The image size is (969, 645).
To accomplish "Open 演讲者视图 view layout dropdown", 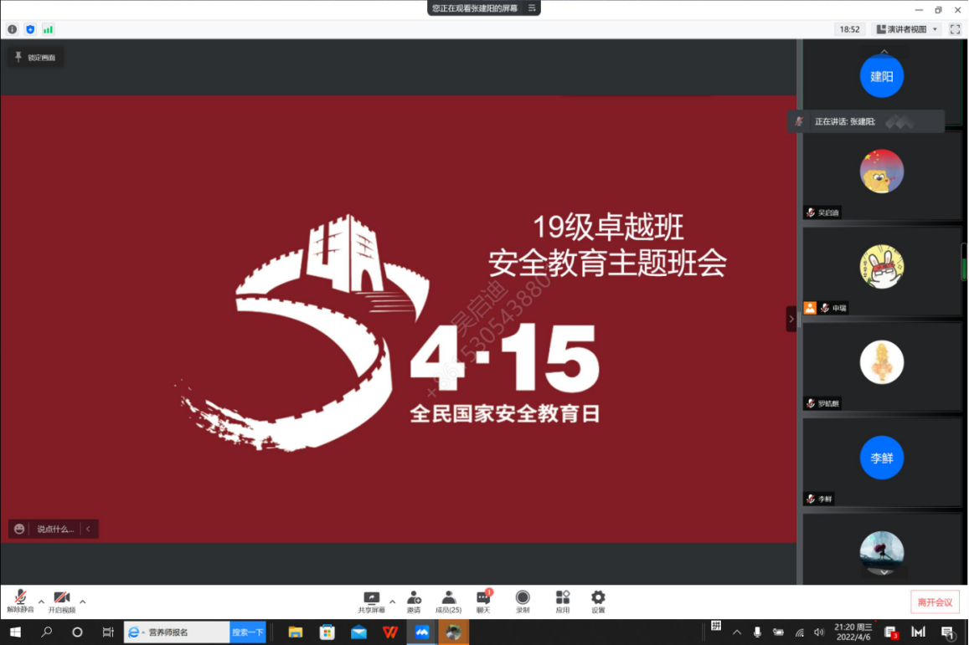I will pos(907,29).
